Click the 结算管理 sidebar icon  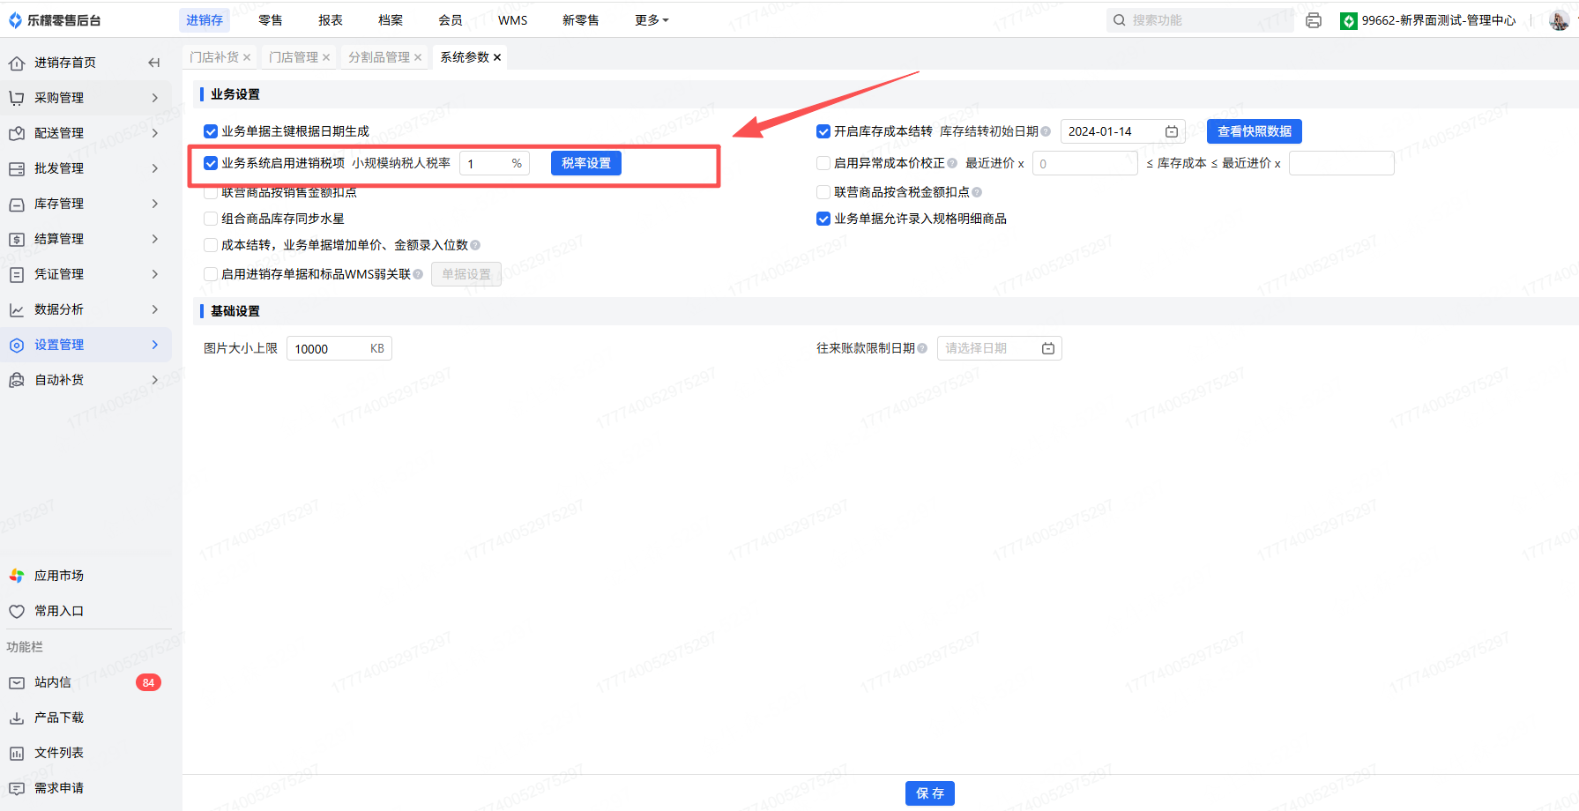coord(17,239)
